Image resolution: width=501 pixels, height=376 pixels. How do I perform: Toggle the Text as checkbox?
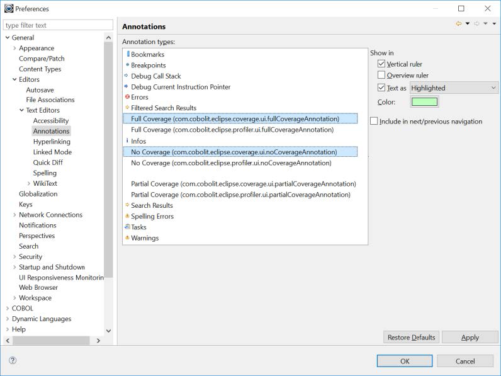381,88
